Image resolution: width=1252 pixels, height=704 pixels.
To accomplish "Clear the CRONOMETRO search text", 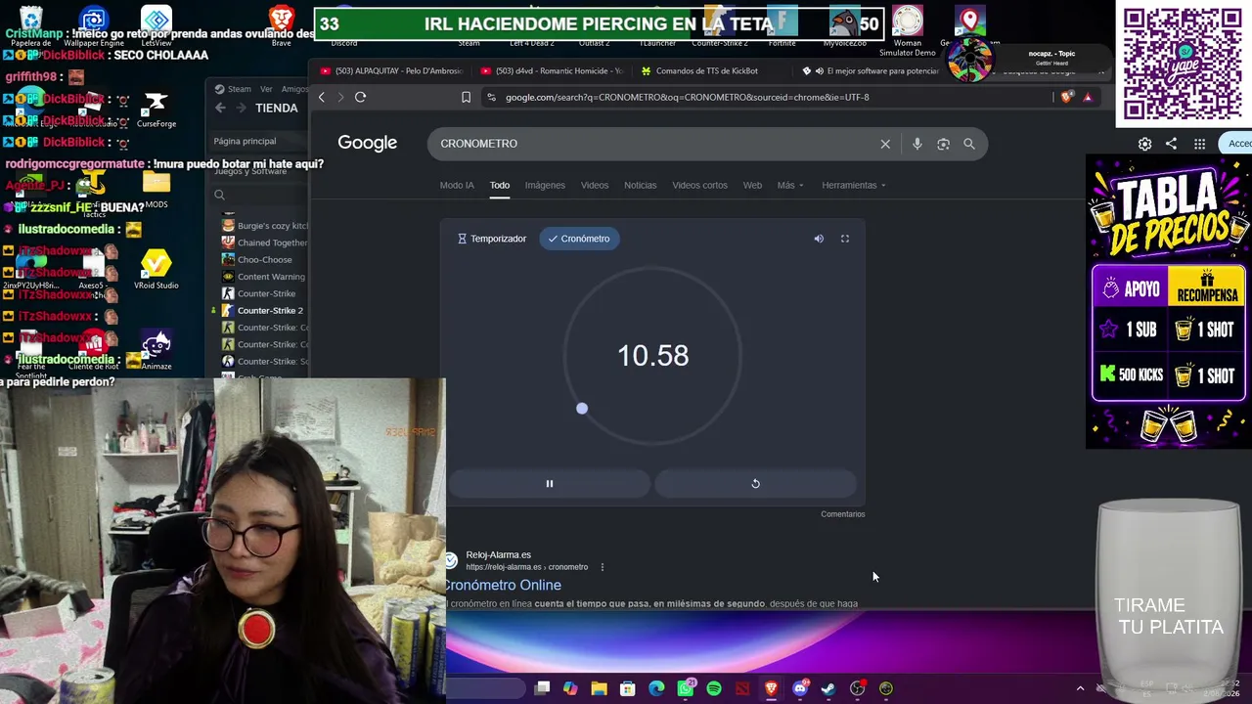I will pyautogui.click(x=885, y=144).
